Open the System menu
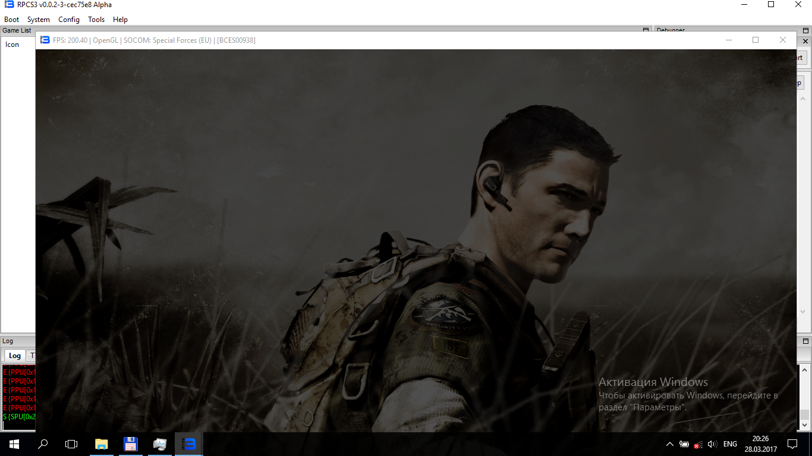This screenshot has width=812, height=456. coord(39,20)
